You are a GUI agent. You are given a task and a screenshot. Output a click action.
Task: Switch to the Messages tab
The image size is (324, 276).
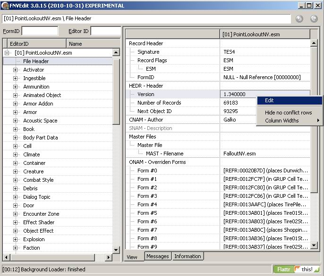(x=157, y=256)
